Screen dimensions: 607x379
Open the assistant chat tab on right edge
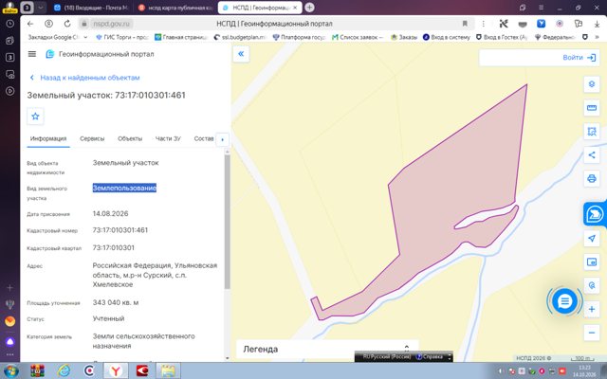coord(595,214)
